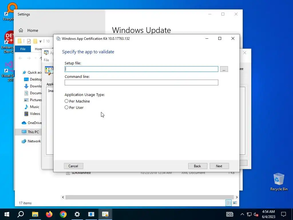Screen dimensions: 293x220
Task: Click the Downloads arrow icon in sidebar
Action: click(x=26, y=86)
